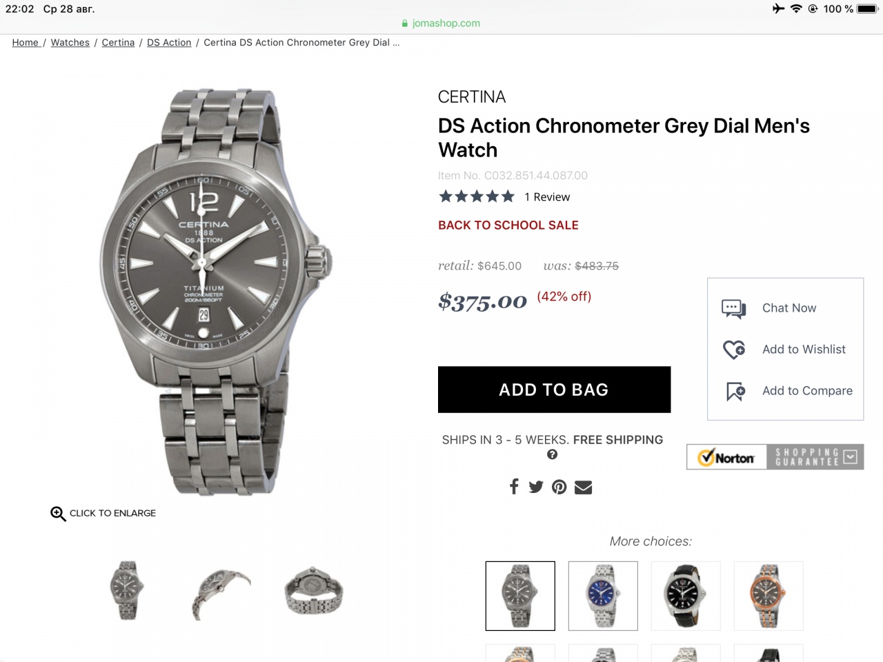
Task: Click the shipping help question mark icon
Action: (x=552, y=454)
